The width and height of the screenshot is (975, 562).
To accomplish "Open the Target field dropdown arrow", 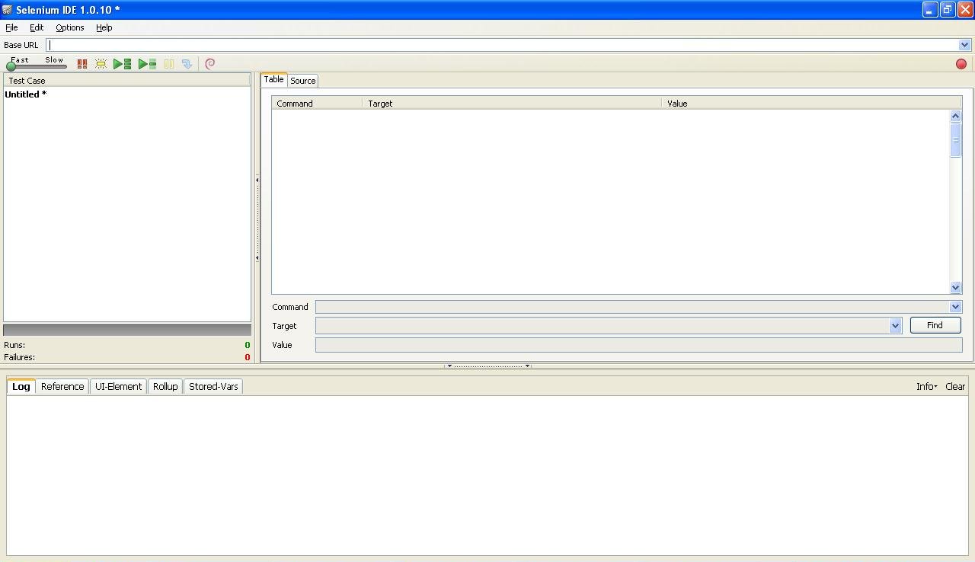I will point(895,326).
